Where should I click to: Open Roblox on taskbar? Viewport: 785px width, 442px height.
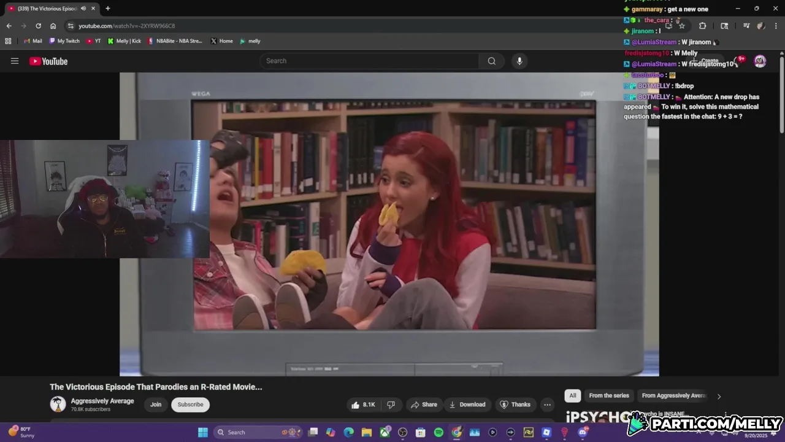click(x=546, y=432)
